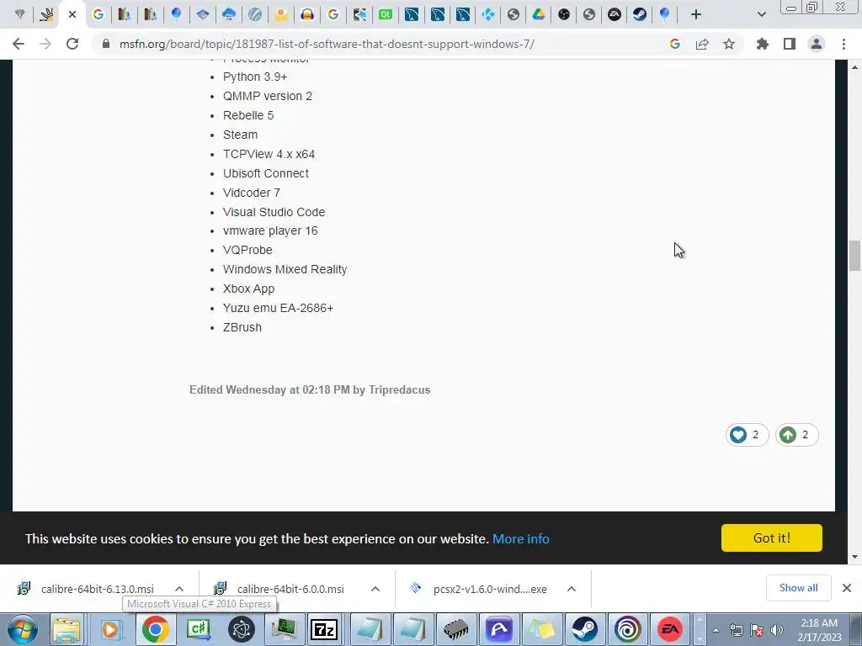Open the 7-Zip taskbar icon

(323, 629)
